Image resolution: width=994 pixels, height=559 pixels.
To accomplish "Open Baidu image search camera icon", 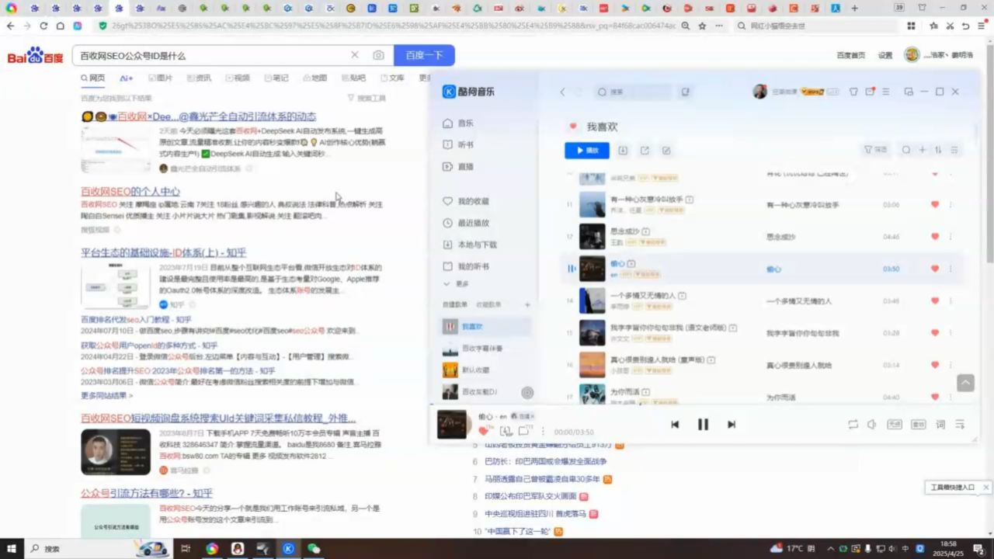I will tap(378, 55).
